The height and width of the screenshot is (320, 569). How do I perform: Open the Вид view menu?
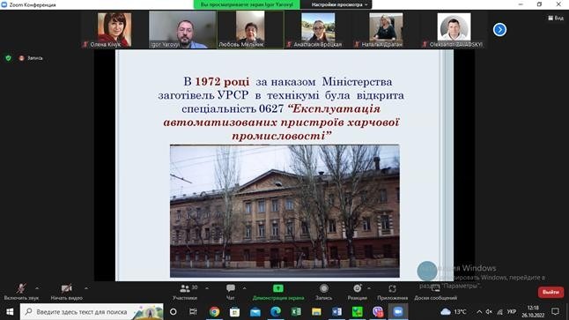556,18
